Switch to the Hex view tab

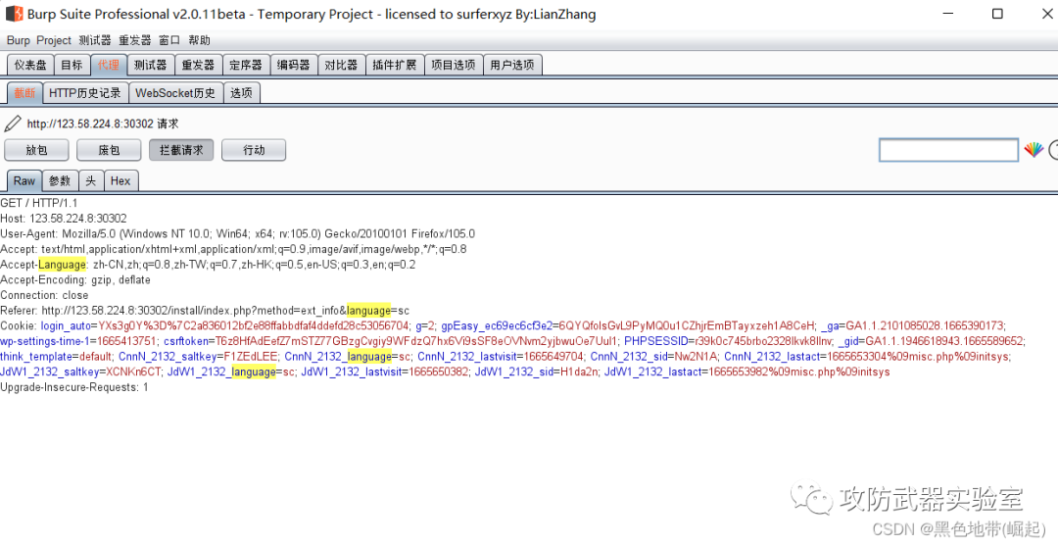[x=120, y=181]
